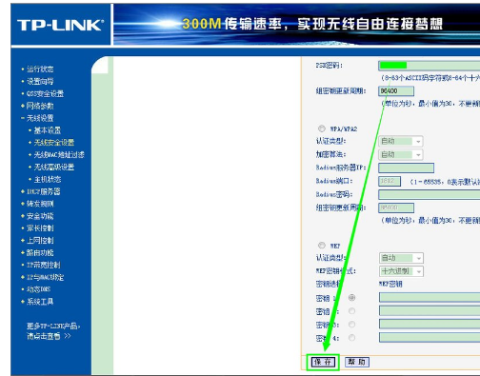Click the 密钥 2 WEP key field
This screenshot has width=480, height=376.
430,310
